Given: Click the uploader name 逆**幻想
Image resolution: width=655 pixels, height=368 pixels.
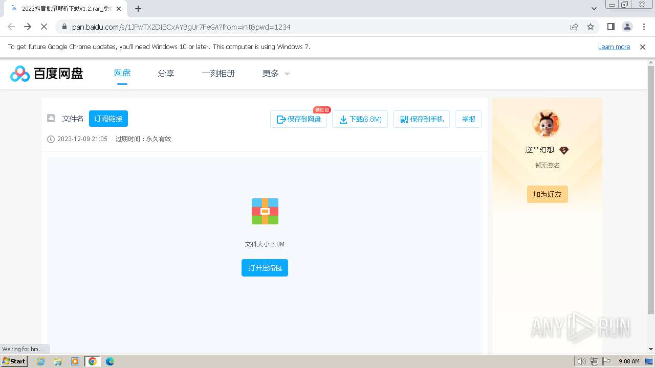Looking at the screenshot, I should 540,150.
